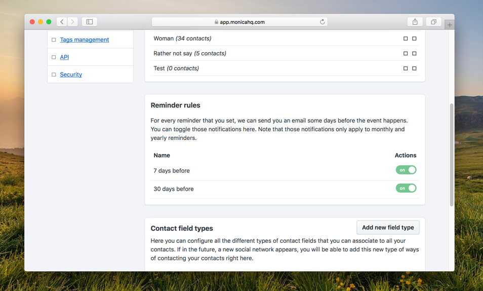Click the delete icon for Test gender

pos(414,68)
